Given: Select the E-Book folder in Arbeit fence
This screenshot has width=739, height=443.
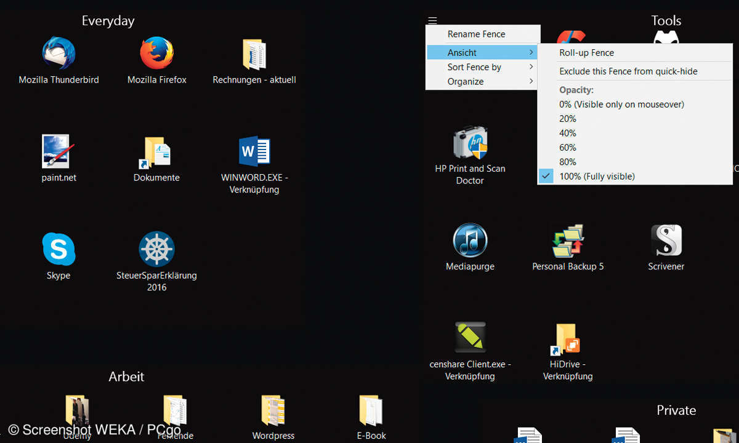Looking at the screenshot, I should [371, 410].
